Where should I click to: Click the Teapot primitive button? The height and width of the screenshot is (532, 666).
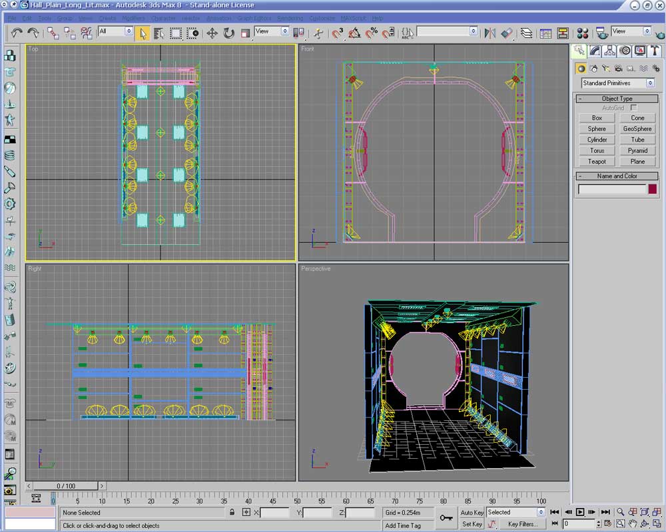point(597,162)
